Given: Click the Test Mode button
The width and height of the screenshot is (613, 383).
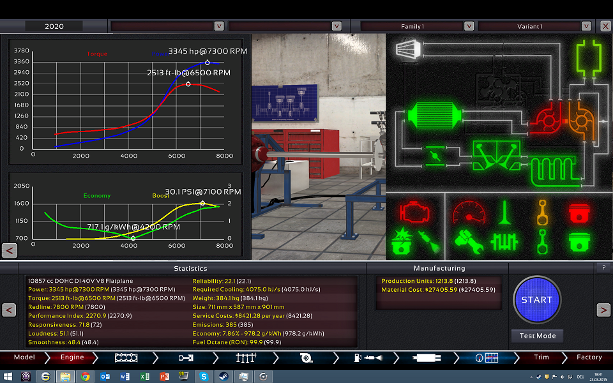Looking at the screenshot, I should click(537, 336).
